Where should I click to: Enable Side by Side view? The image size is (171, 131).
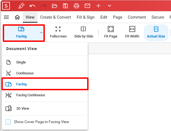[84, 32]
